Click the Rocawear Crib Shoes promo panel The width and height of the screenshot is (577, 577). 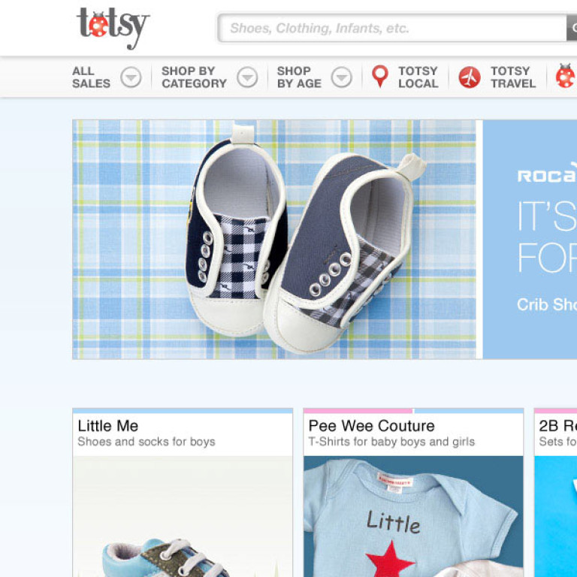click(530, 239)
